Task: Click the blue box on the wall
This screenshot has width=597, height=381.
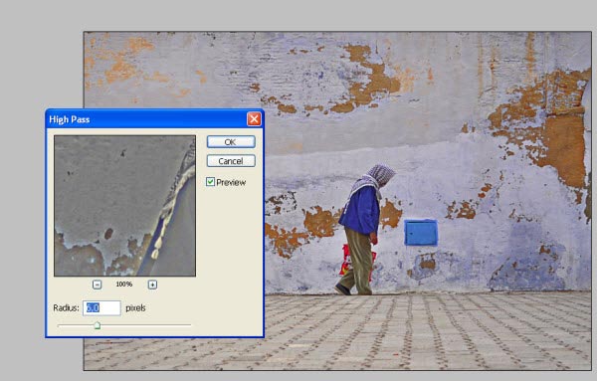Action: click(x=421, y=233)
